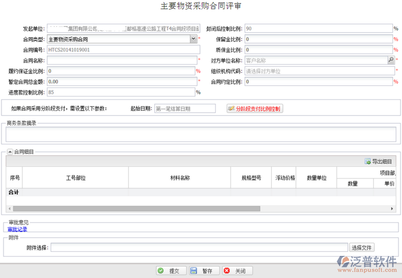
Task: Open 分阶段支付比例控制 settings
Action: 255,109
